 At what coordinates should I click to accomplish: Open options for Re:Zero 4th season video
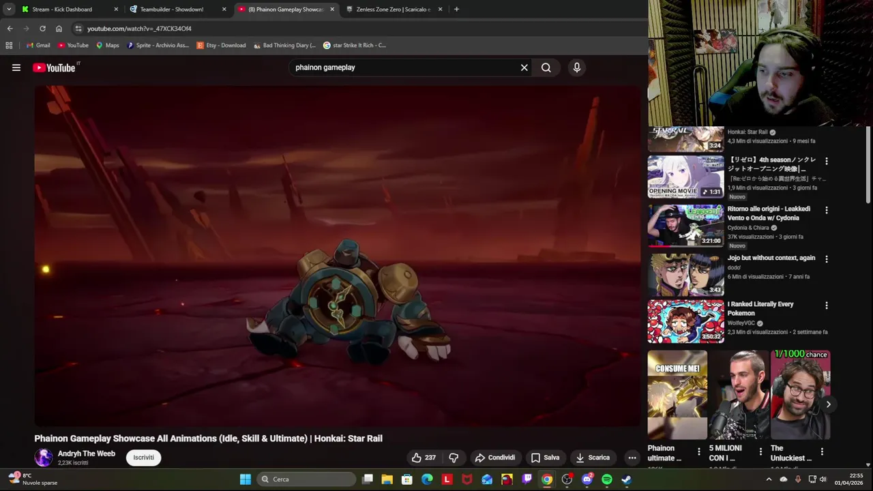827,162
